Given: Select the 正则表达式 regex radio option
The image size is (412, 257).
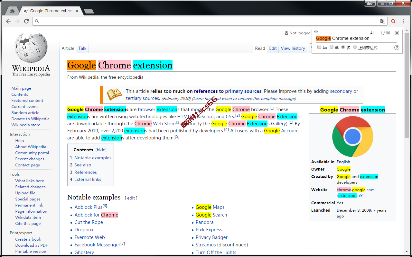Looking at the screenshot, I should click(x=355, y=47).
